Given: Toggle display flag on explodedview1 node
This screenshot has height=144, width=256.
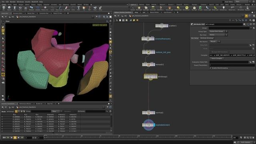Looking at the screenshot, I should pyautogui.click(x=154, y=125).
